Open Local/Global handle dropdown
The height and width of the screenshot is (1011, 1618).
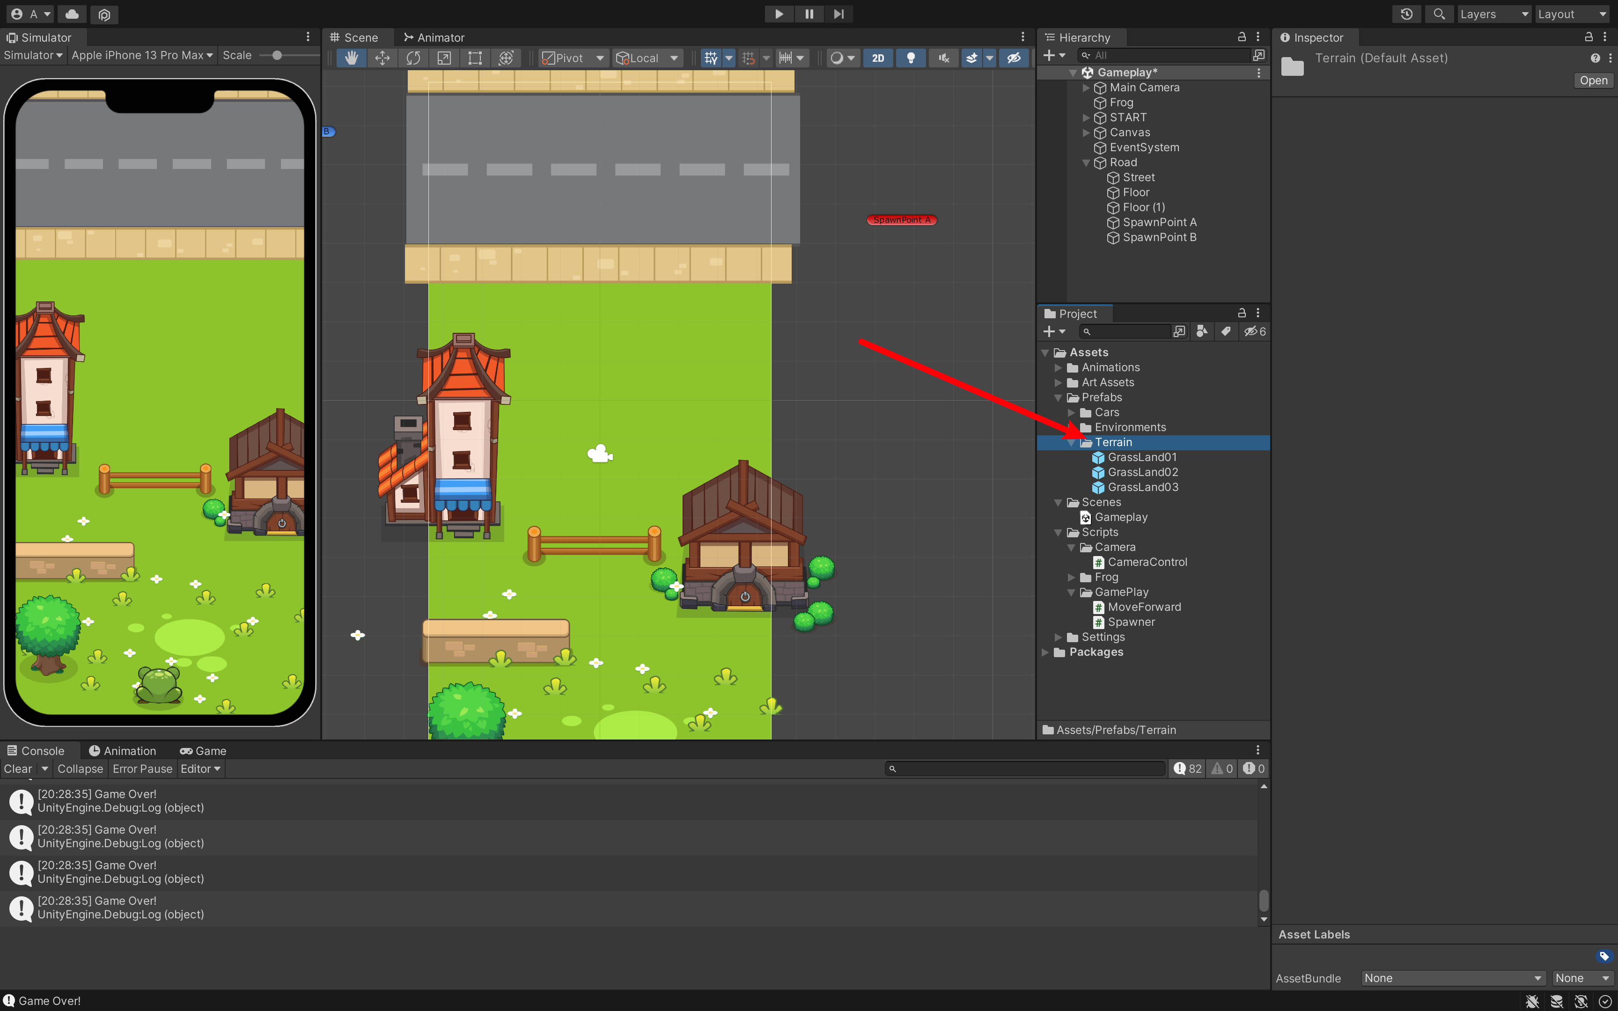(x=647, y=58)
